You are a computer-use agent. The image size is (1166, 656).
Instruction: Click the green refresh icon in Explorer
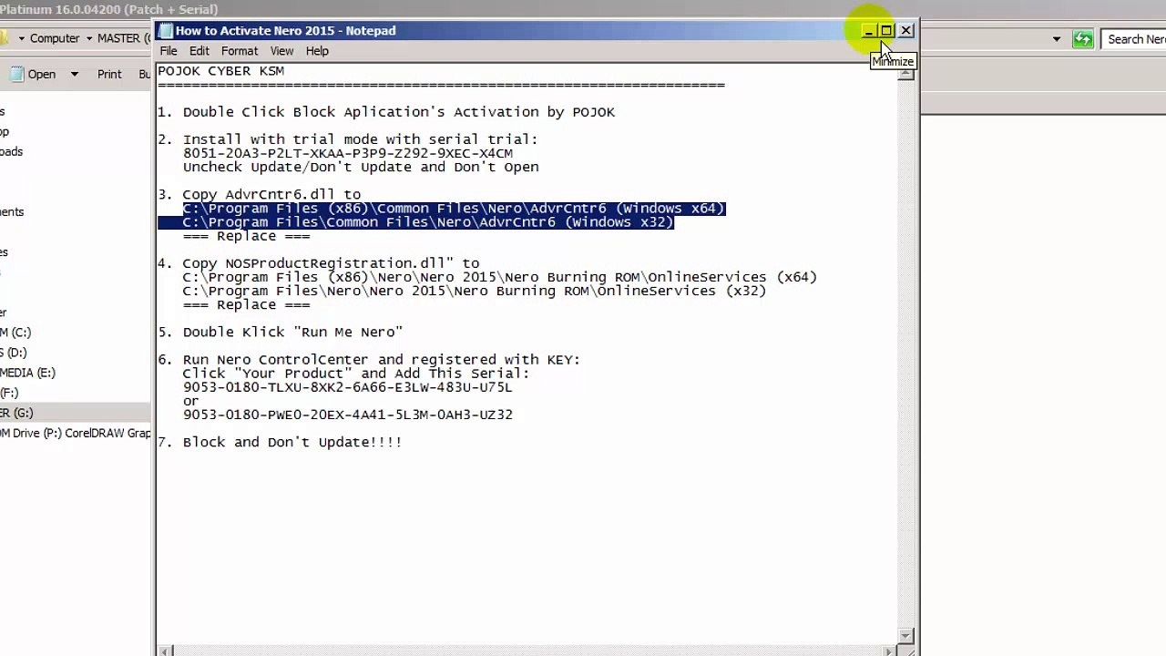[x=1082, y=39]
